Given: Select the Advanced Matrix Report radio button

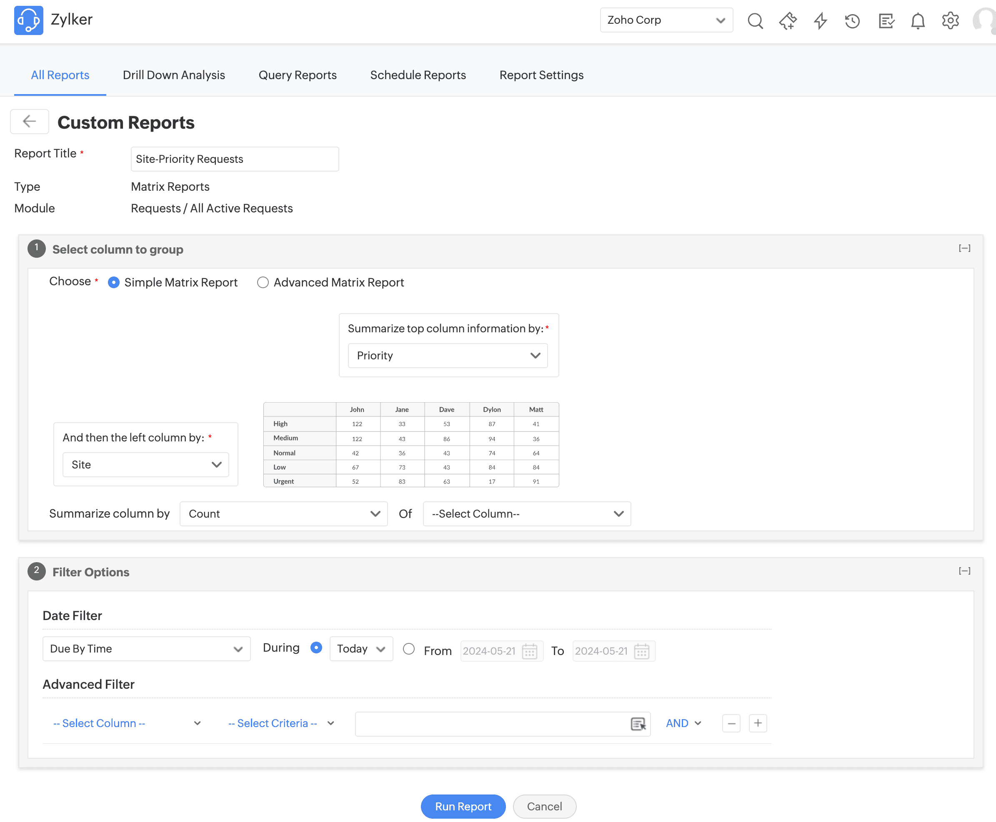Looking at the screenshot, I should 263,283.
